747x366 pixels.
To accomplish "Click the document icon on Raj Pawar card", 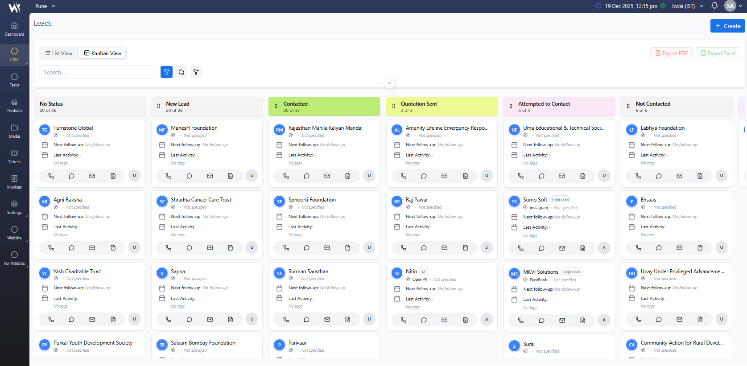I will pos(465,248).
